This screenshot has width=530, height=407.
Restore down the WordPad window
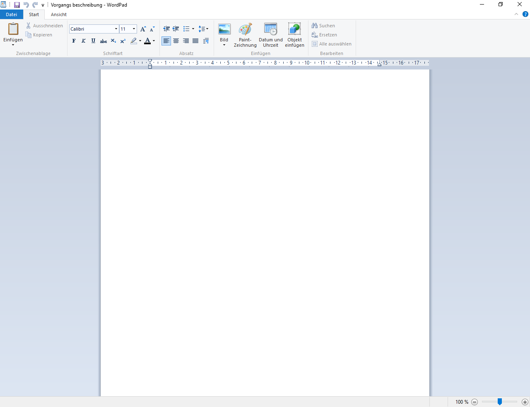tap(501, 5)
